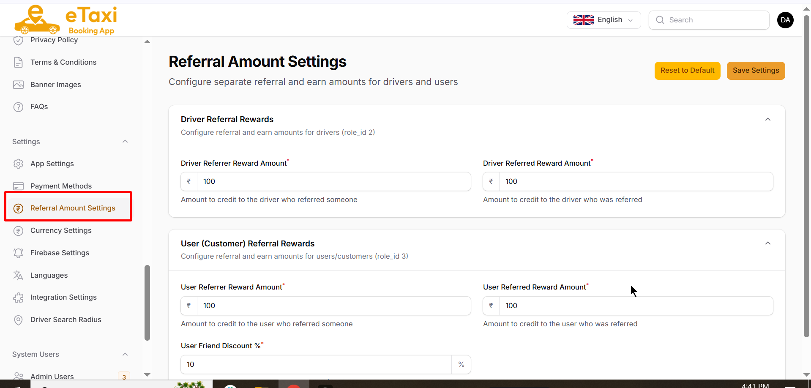Click 'Amount to credit to the driver who referred someone'
The height and width of the screenshot is (388, 811).
coord(269,199)
